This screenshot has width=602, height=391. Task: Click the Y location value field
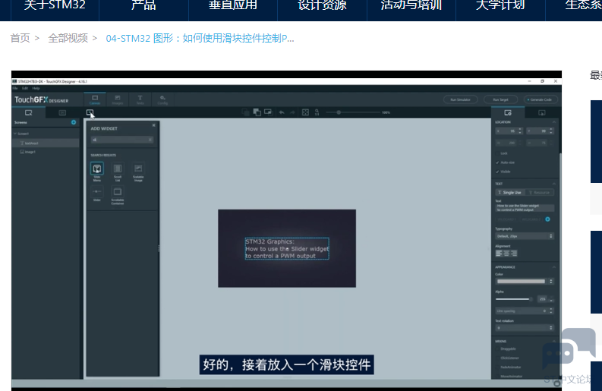click(541, 131)
